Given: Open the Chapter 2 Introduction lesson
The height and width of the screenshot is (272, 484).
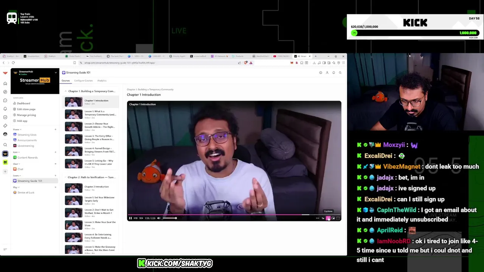Looking at the screenshot, I should [x=91, y=188].
